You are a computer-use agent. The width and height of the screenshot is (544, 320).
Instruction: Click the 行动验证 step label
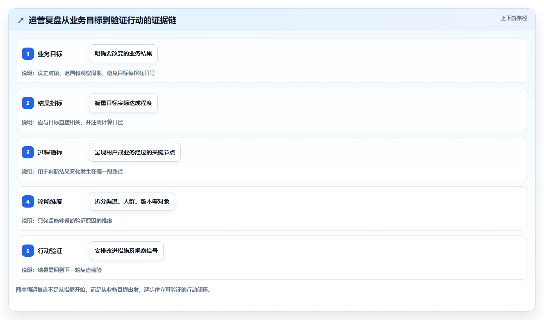click(x=50, y=251)
